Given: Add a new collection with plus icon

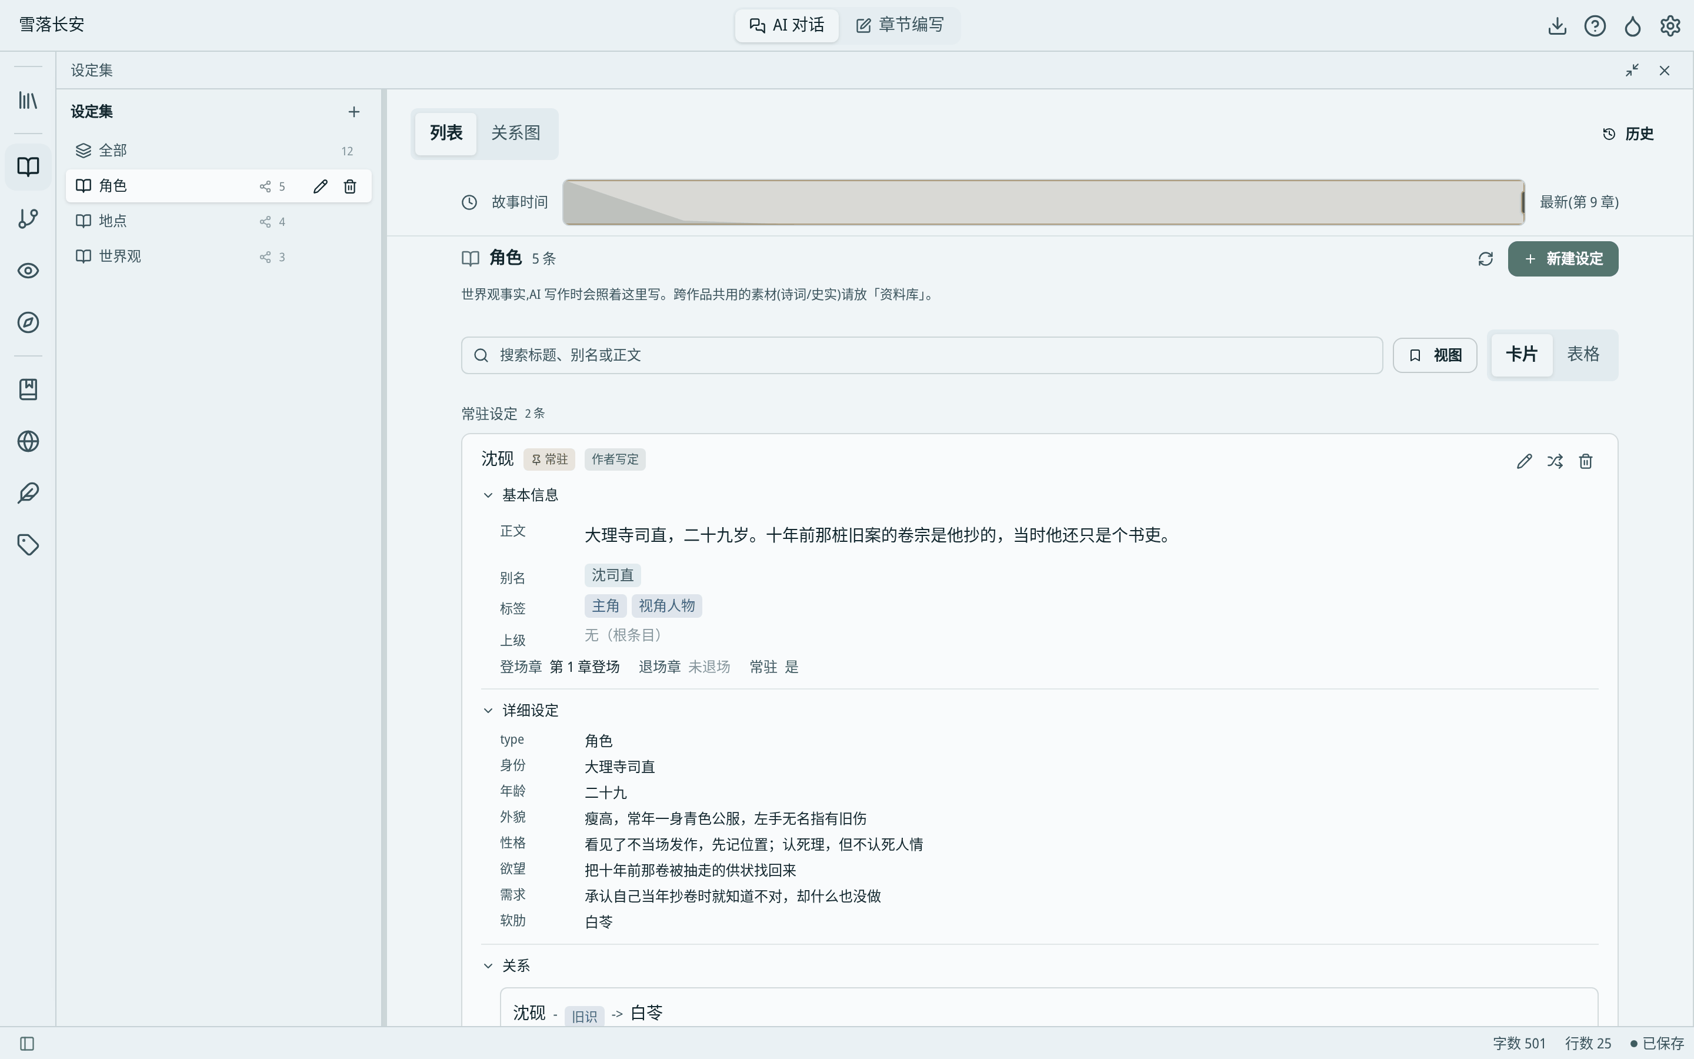Looking at the screenshot, I should (354, 112).
